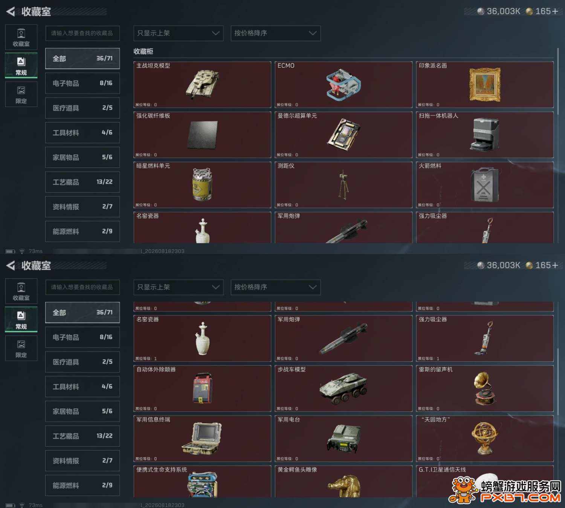Filter by 资料情报 in the bottom screenshot
Image resolution: width=565 pixels, height=508 pixels.
82,461
